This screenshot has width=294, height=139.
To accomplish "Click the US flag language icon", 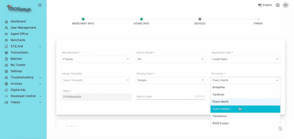I will (260, 5).
